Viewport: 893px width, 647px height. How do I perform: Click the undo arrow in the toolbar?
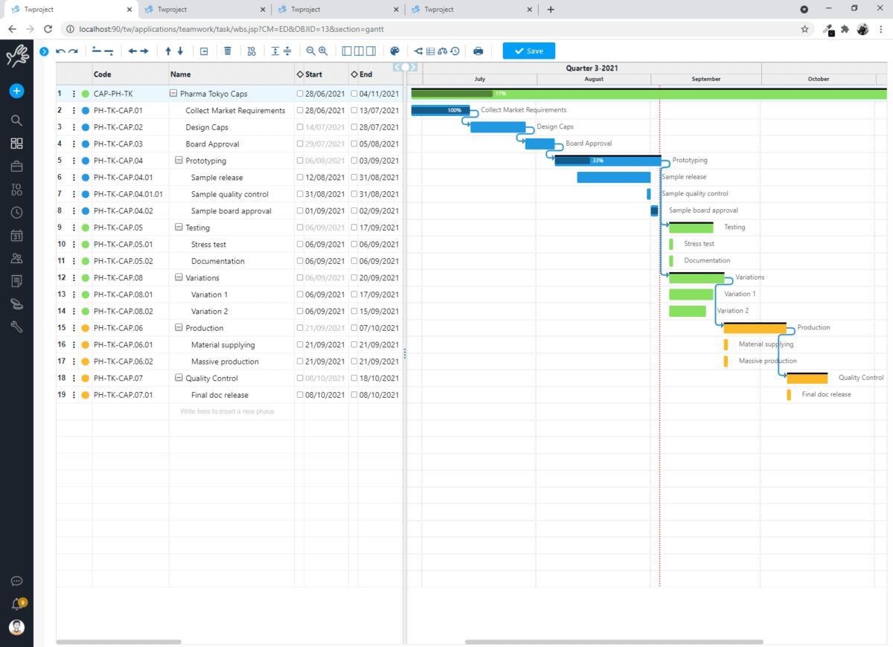tap(60, 51)
